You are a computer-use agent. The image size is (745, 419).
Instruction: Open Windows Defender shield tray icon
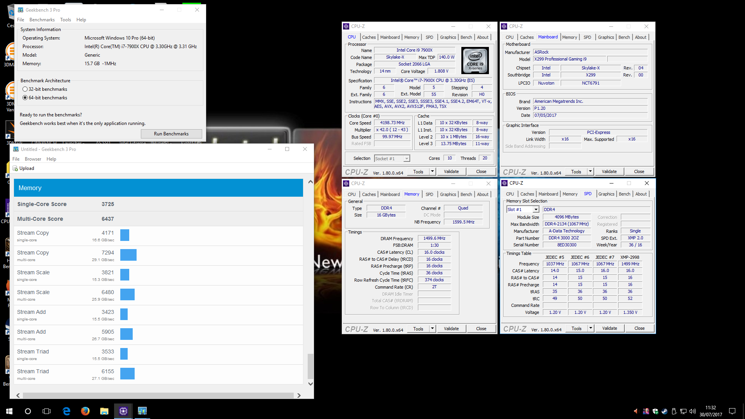click(655, 411)
